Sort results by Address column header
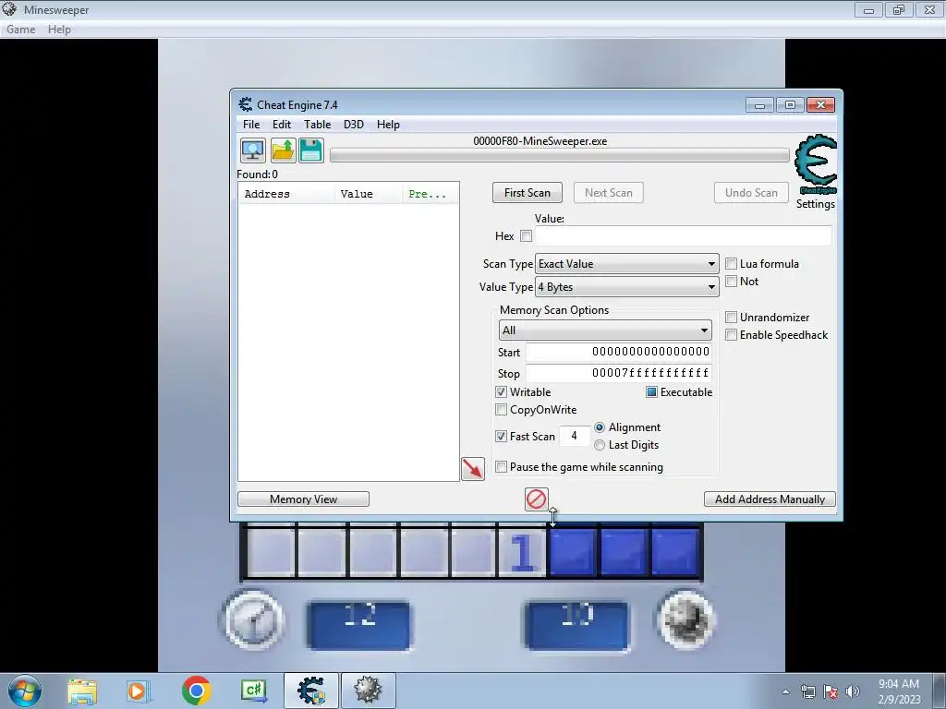Image resolution: width=946 pixels, height=709 pixels. [286, 194]
